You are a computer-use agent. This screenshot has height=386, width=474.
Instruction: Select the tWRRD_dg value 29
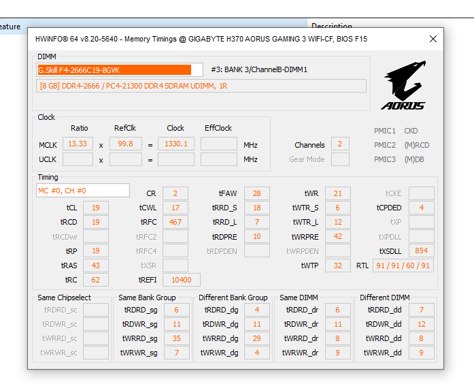pos(257,338)
